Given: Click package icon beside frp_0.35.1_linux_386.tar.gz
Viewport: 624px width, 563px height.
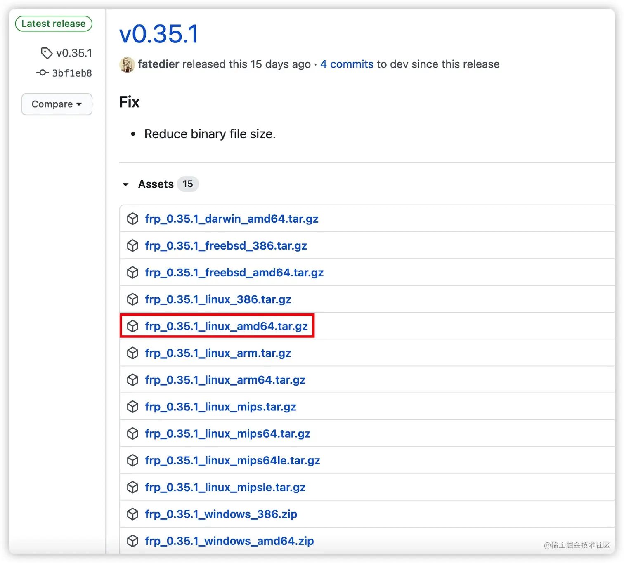Looking at the screenshot, I should point(132,299).
